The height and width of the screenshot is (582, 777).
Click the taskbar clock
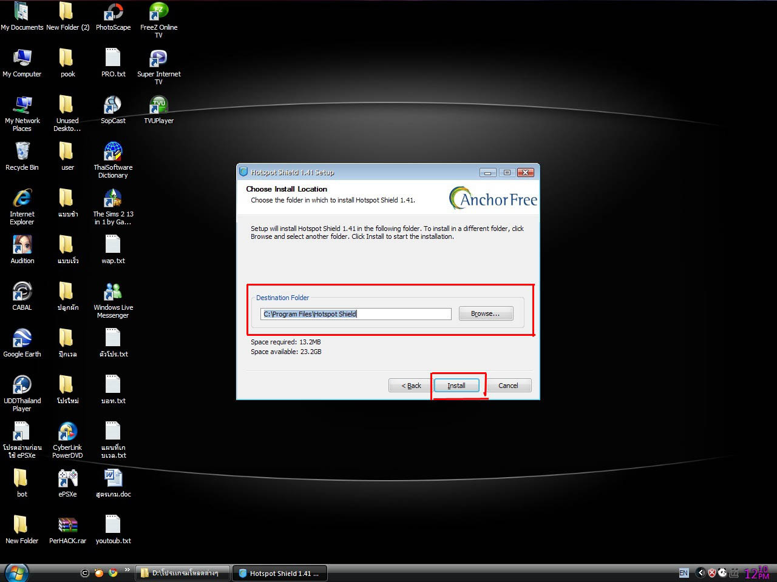[757, 573]
